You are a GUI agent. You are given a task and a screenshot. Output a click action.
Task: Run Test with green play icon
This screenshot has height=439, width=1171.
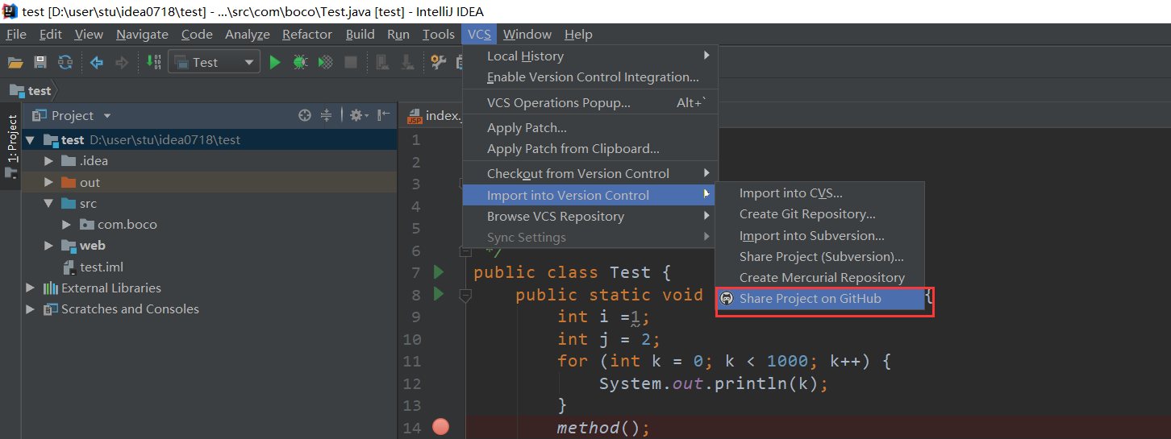click(275, 62)
